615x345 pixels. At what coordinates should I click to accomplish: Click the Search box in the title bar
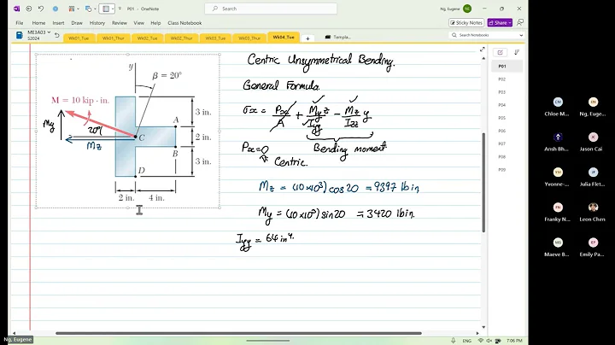click(x=271, y=9)
